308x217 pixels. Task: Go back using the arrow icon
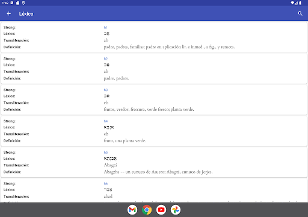point(8,14)
